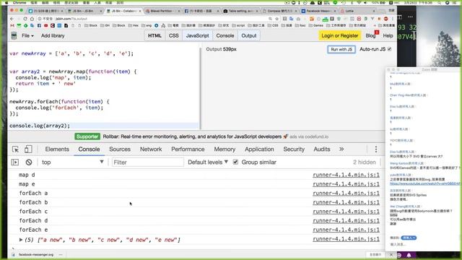Screen dimensions: 462x260
Task: Open the Chrome menu in the macOS menu bar
Action: point(19,2)
